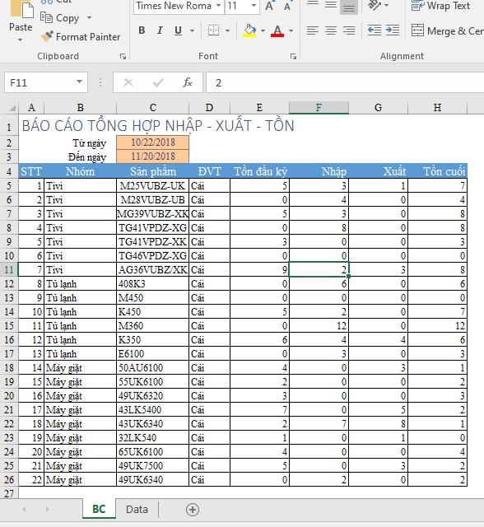Viewport: 484px width, 527px height.
Task: Click the Nhập column header cell
Action: click(319, 171)
